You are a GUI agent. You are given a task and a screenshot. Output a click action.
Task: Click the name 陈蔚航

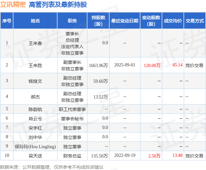point(35,109)
